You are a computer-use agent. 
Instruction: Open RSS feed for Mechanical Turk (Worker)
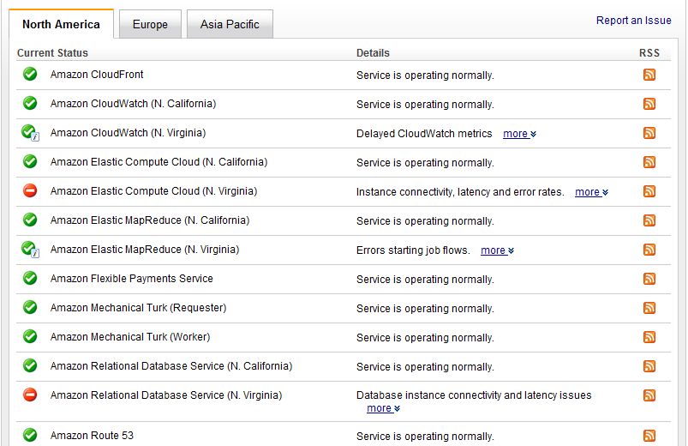[649, 338]
